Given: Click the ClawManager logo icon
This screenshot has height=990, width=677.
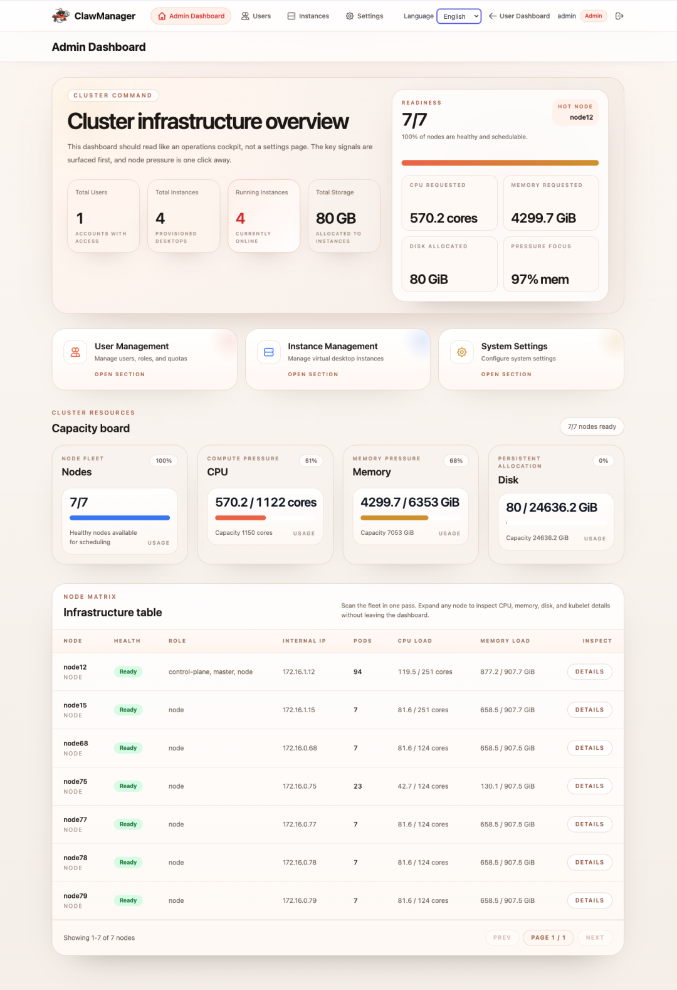Looking at the screenshot, I should click(60, 16).
